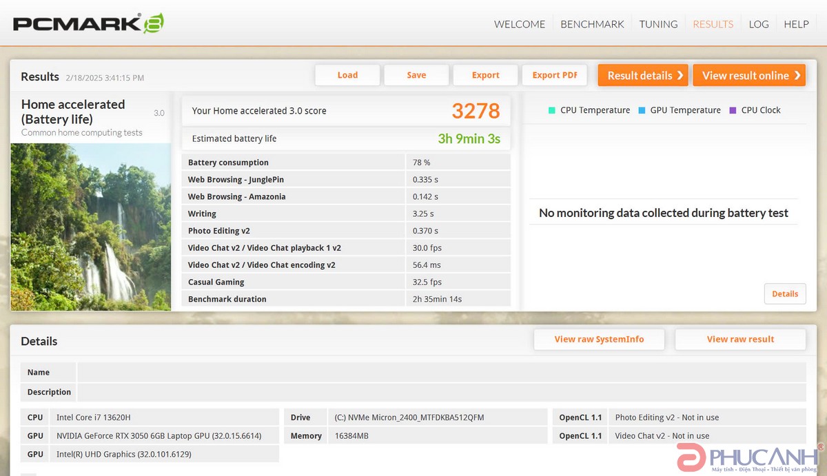
Task: Click the PCMark 8 logo
Action: 88,23
